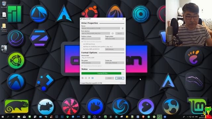Image resolution: width=212 pixels, height=119 pixels.
Task: Click the active Rufus taskbar icon
Action: 159,117
